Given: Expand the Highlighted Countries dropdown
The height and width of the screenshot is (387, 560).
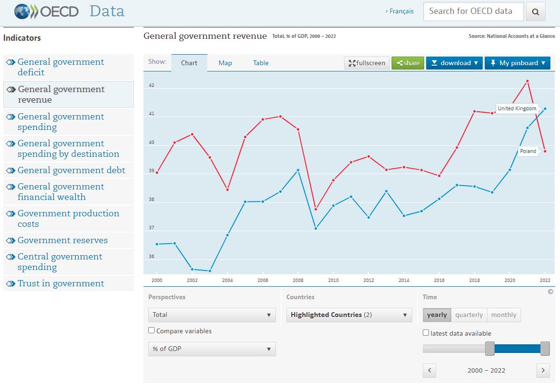Looking at the screenshot, I should click(349, 315).
